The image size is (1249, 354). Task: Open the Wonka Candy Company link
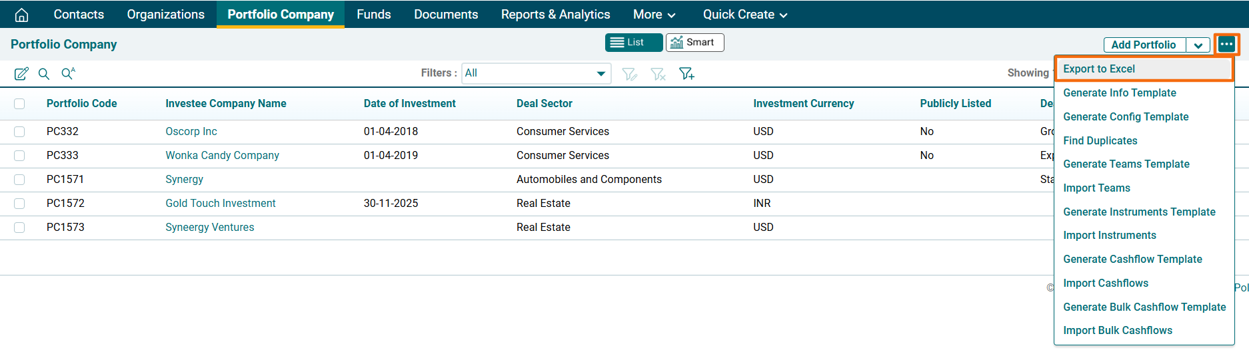pyautogui.click(x=222, y=156)
